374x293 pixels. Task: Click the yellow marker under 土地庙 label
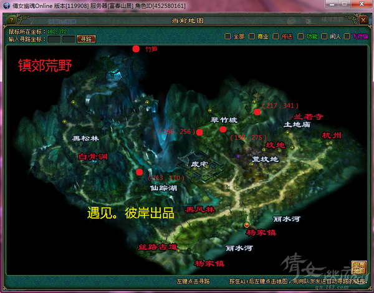(287, 132)
